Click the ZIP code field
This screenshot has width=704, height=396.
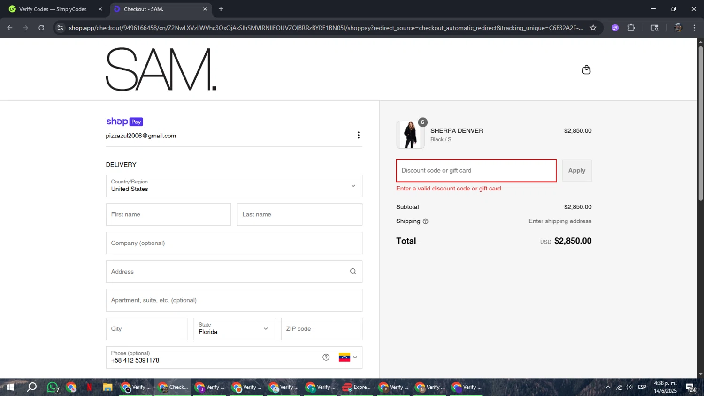321,329
